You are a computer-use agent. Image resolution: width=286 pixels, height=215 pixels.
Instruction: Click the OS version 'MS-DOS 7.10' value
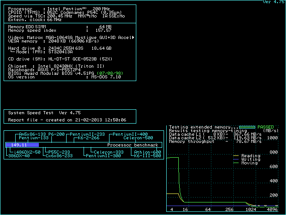pos(106,77)
